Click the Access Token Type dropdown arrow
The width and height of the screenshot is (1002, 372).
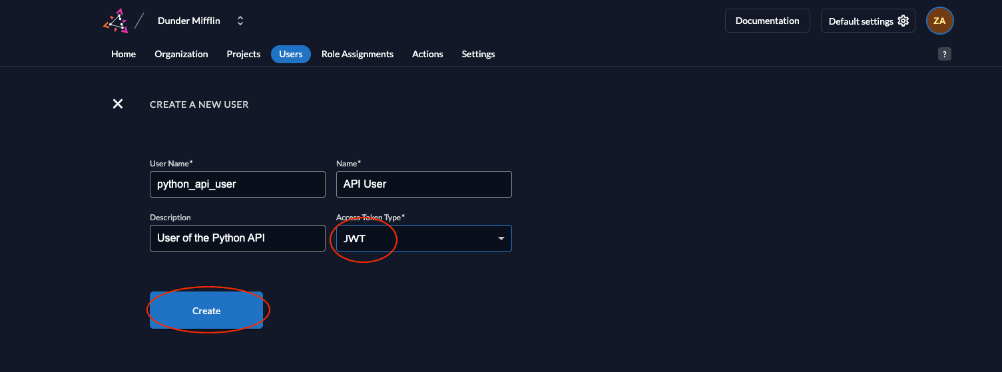tap(501, 239)
